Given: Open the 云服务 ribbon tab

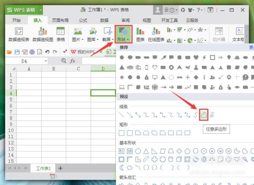Looking at the screenshot, I should [x=192, y=21].
